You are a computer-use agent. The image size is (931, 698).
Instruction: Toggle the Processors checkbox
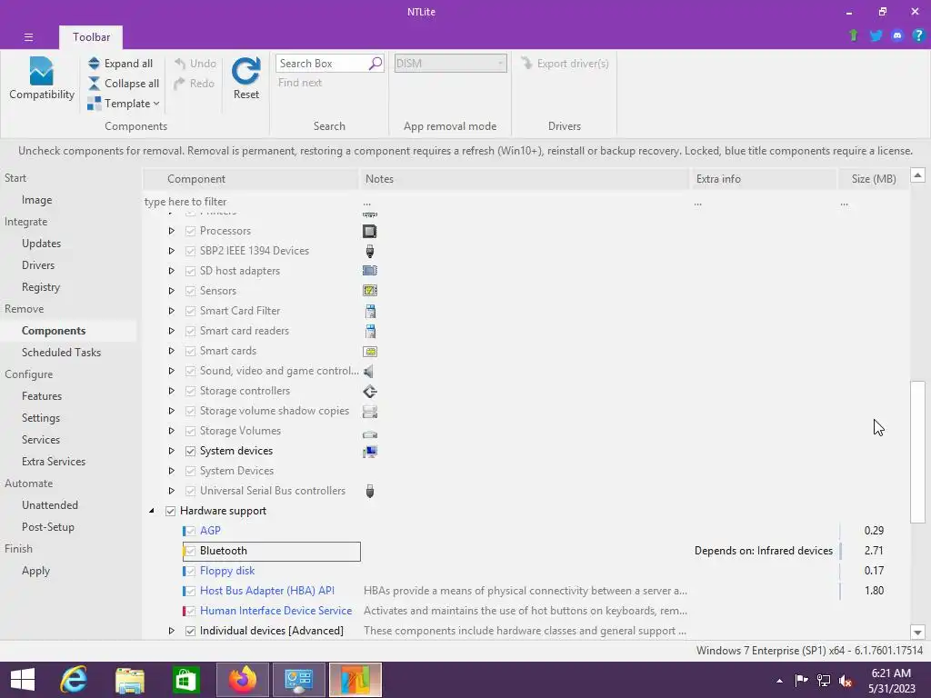[x=190, y=231]
